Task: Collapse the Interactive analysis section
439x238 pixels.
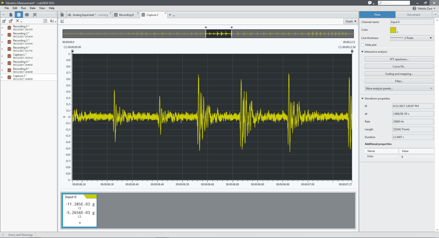Action: coord(363,51)
